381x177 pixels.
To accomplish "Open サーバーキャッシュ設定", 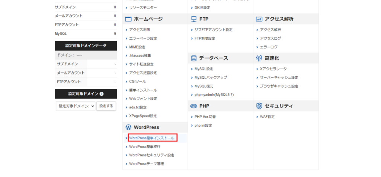I will click(x=279, y=78).
